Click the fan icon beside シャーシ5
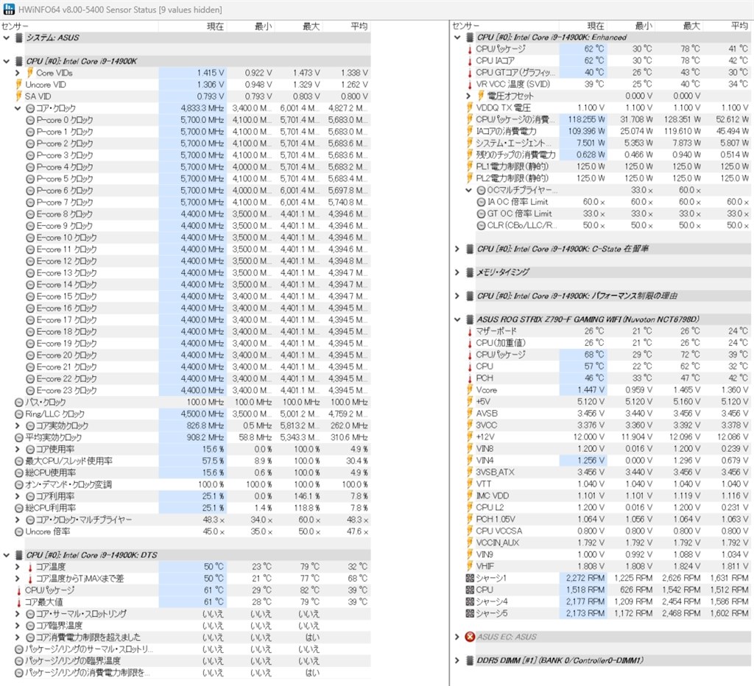 pyautogui.click(x=470, y=613)
